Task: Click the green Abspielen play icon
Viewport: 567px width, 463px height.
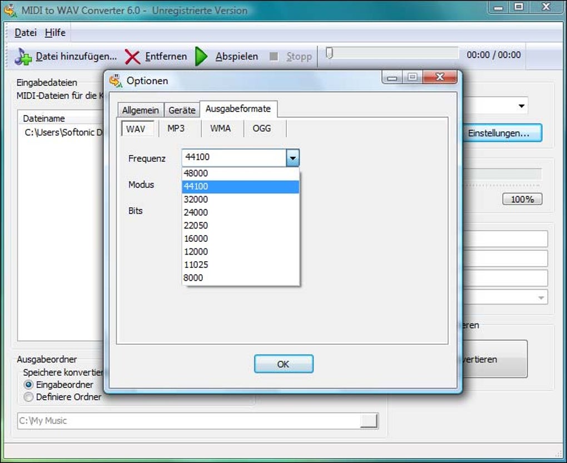Action: [201, 56]
